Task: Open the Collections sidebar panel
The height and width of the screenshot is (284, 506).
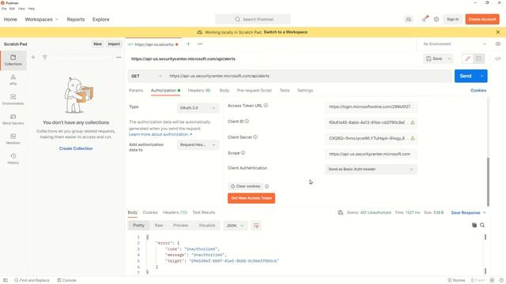Action: [x=13, y=60]
